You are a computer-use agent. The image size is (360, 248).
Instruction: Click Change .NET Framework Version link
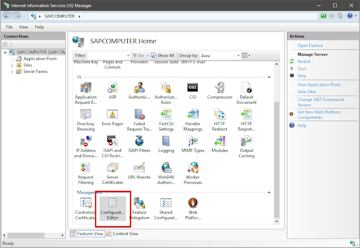(321, 102)
